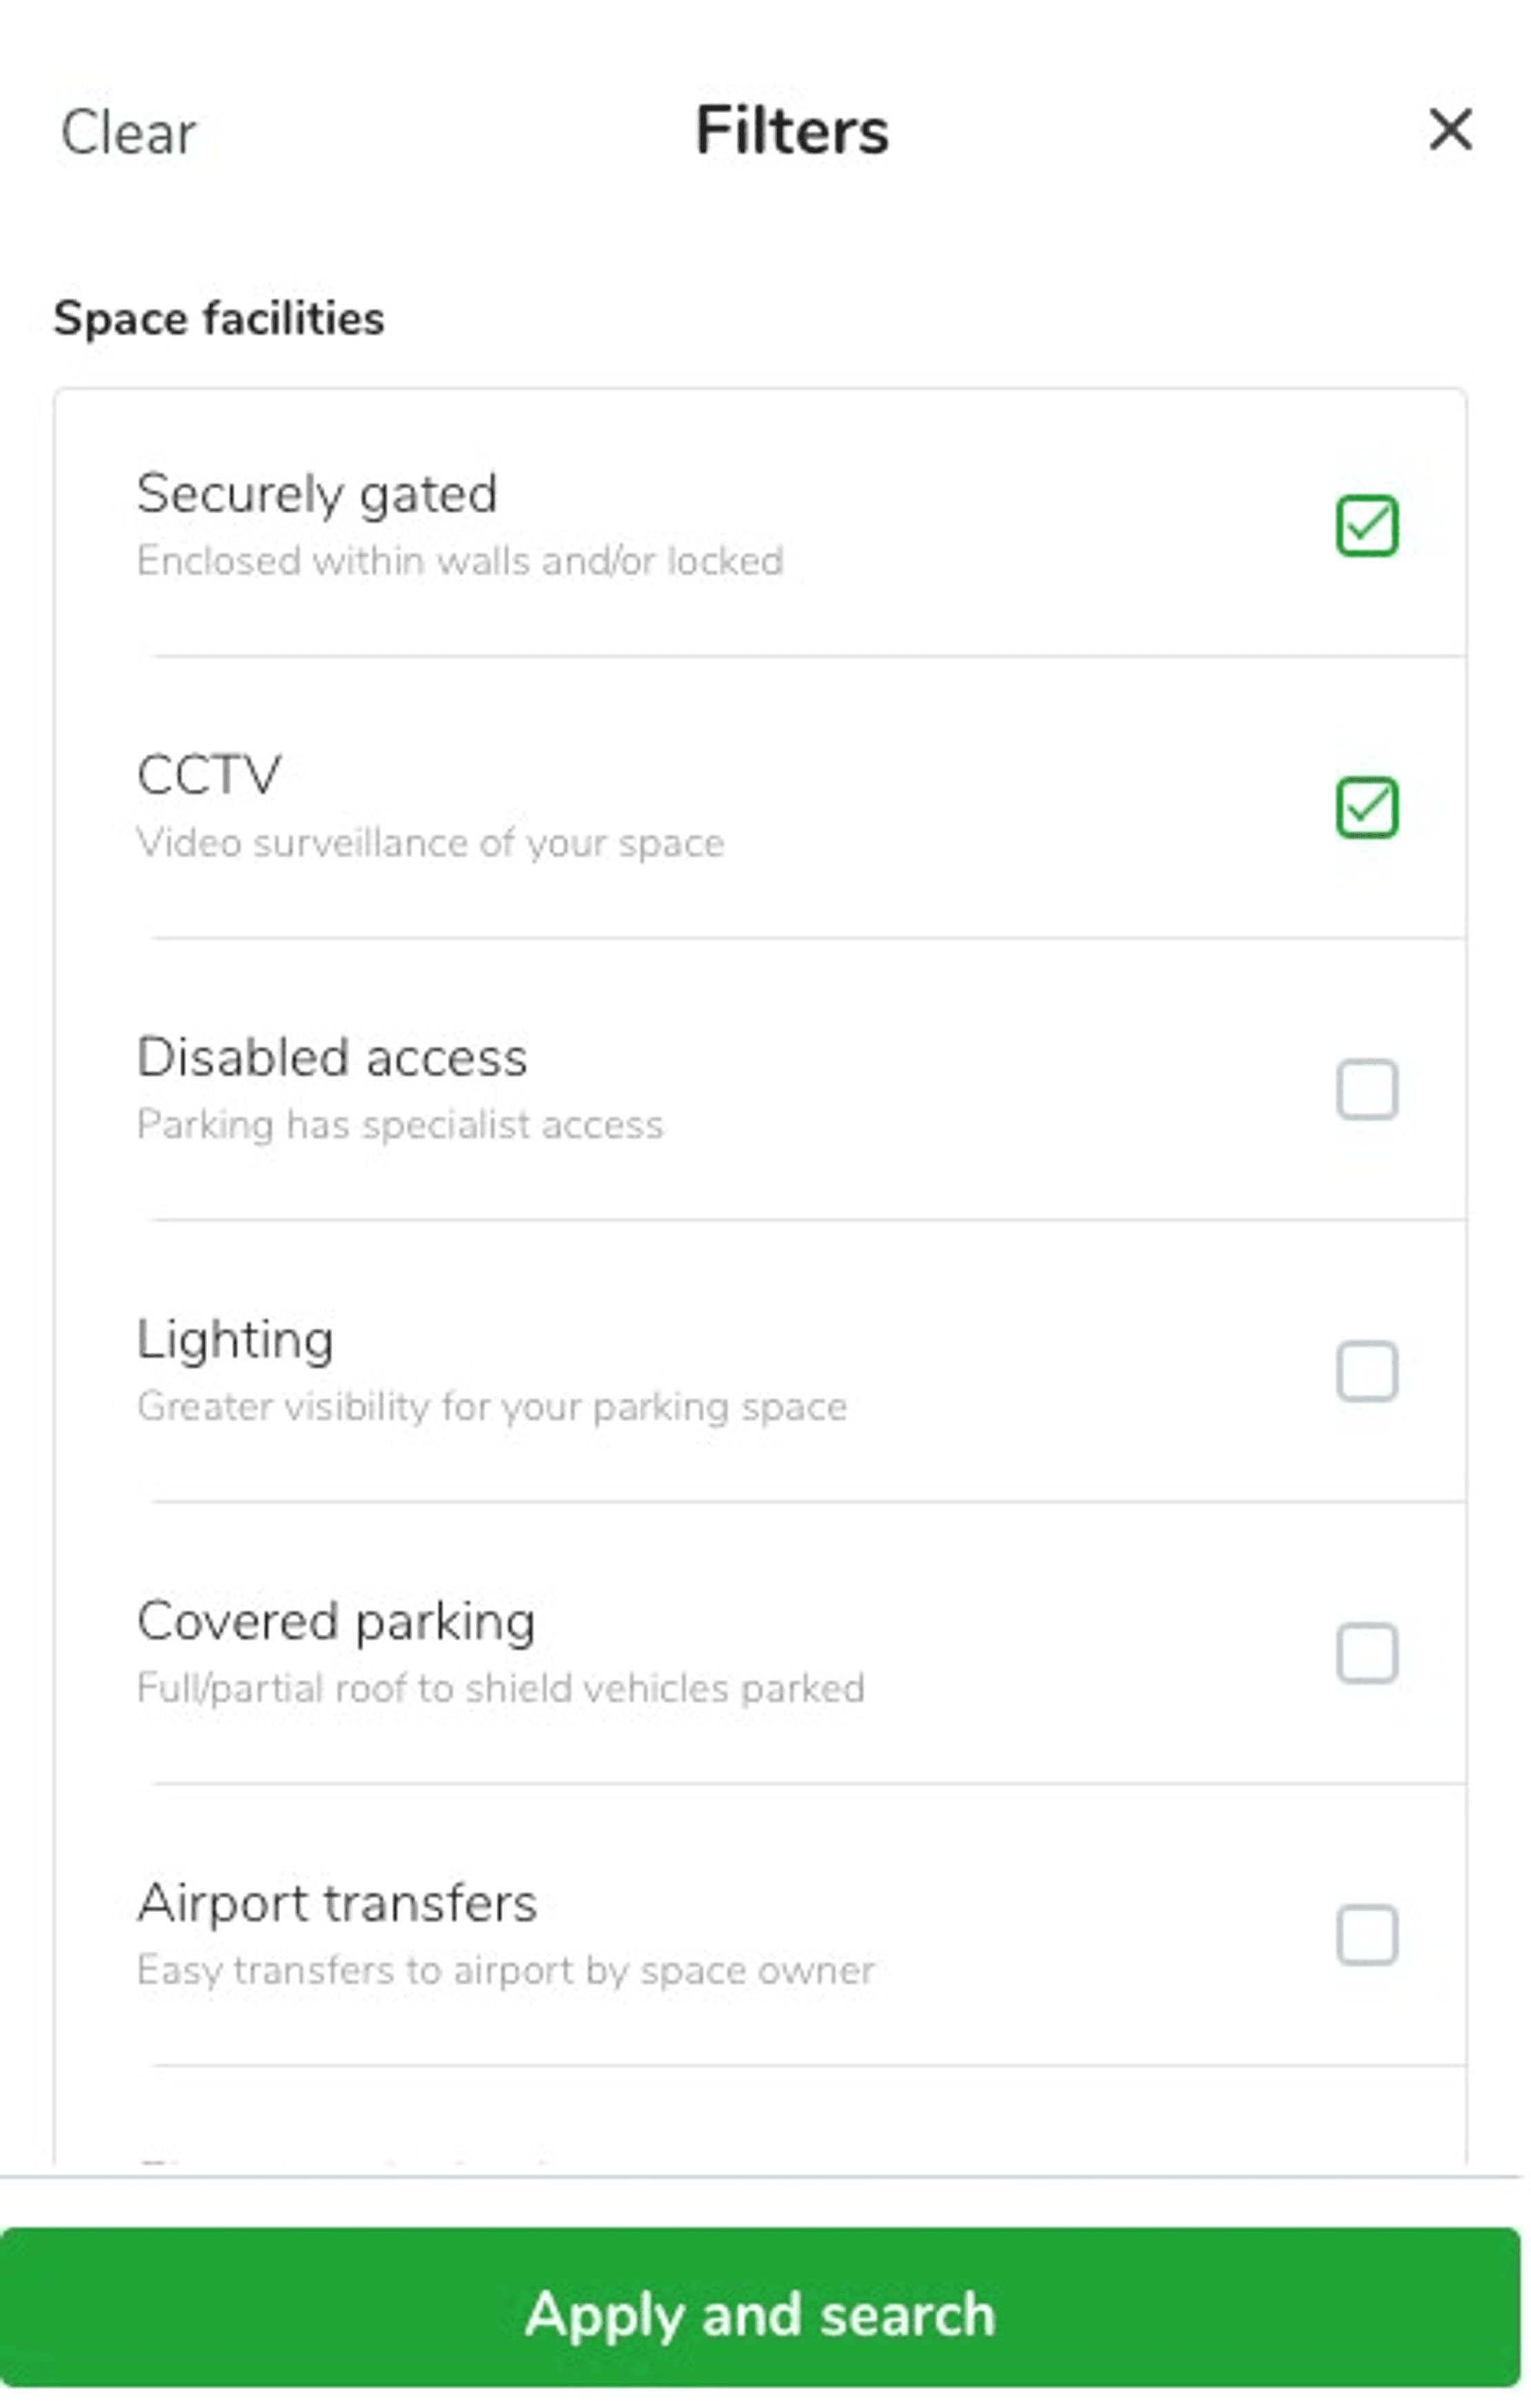Select the Airport transfers checkbox
Viewport: 1531px width, 2408px height.
pos(1366,1935)
